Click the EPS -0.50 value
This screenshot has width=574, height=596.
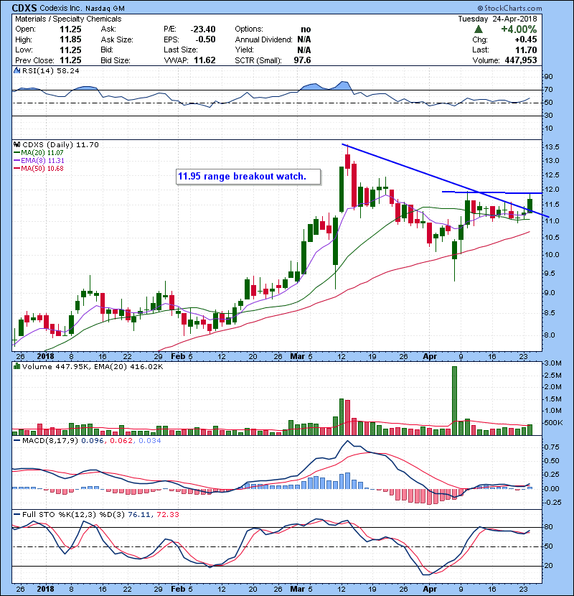[205, 39]
